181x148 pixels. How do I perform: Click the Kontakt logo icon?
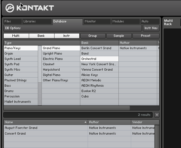(x=10, y=8)
